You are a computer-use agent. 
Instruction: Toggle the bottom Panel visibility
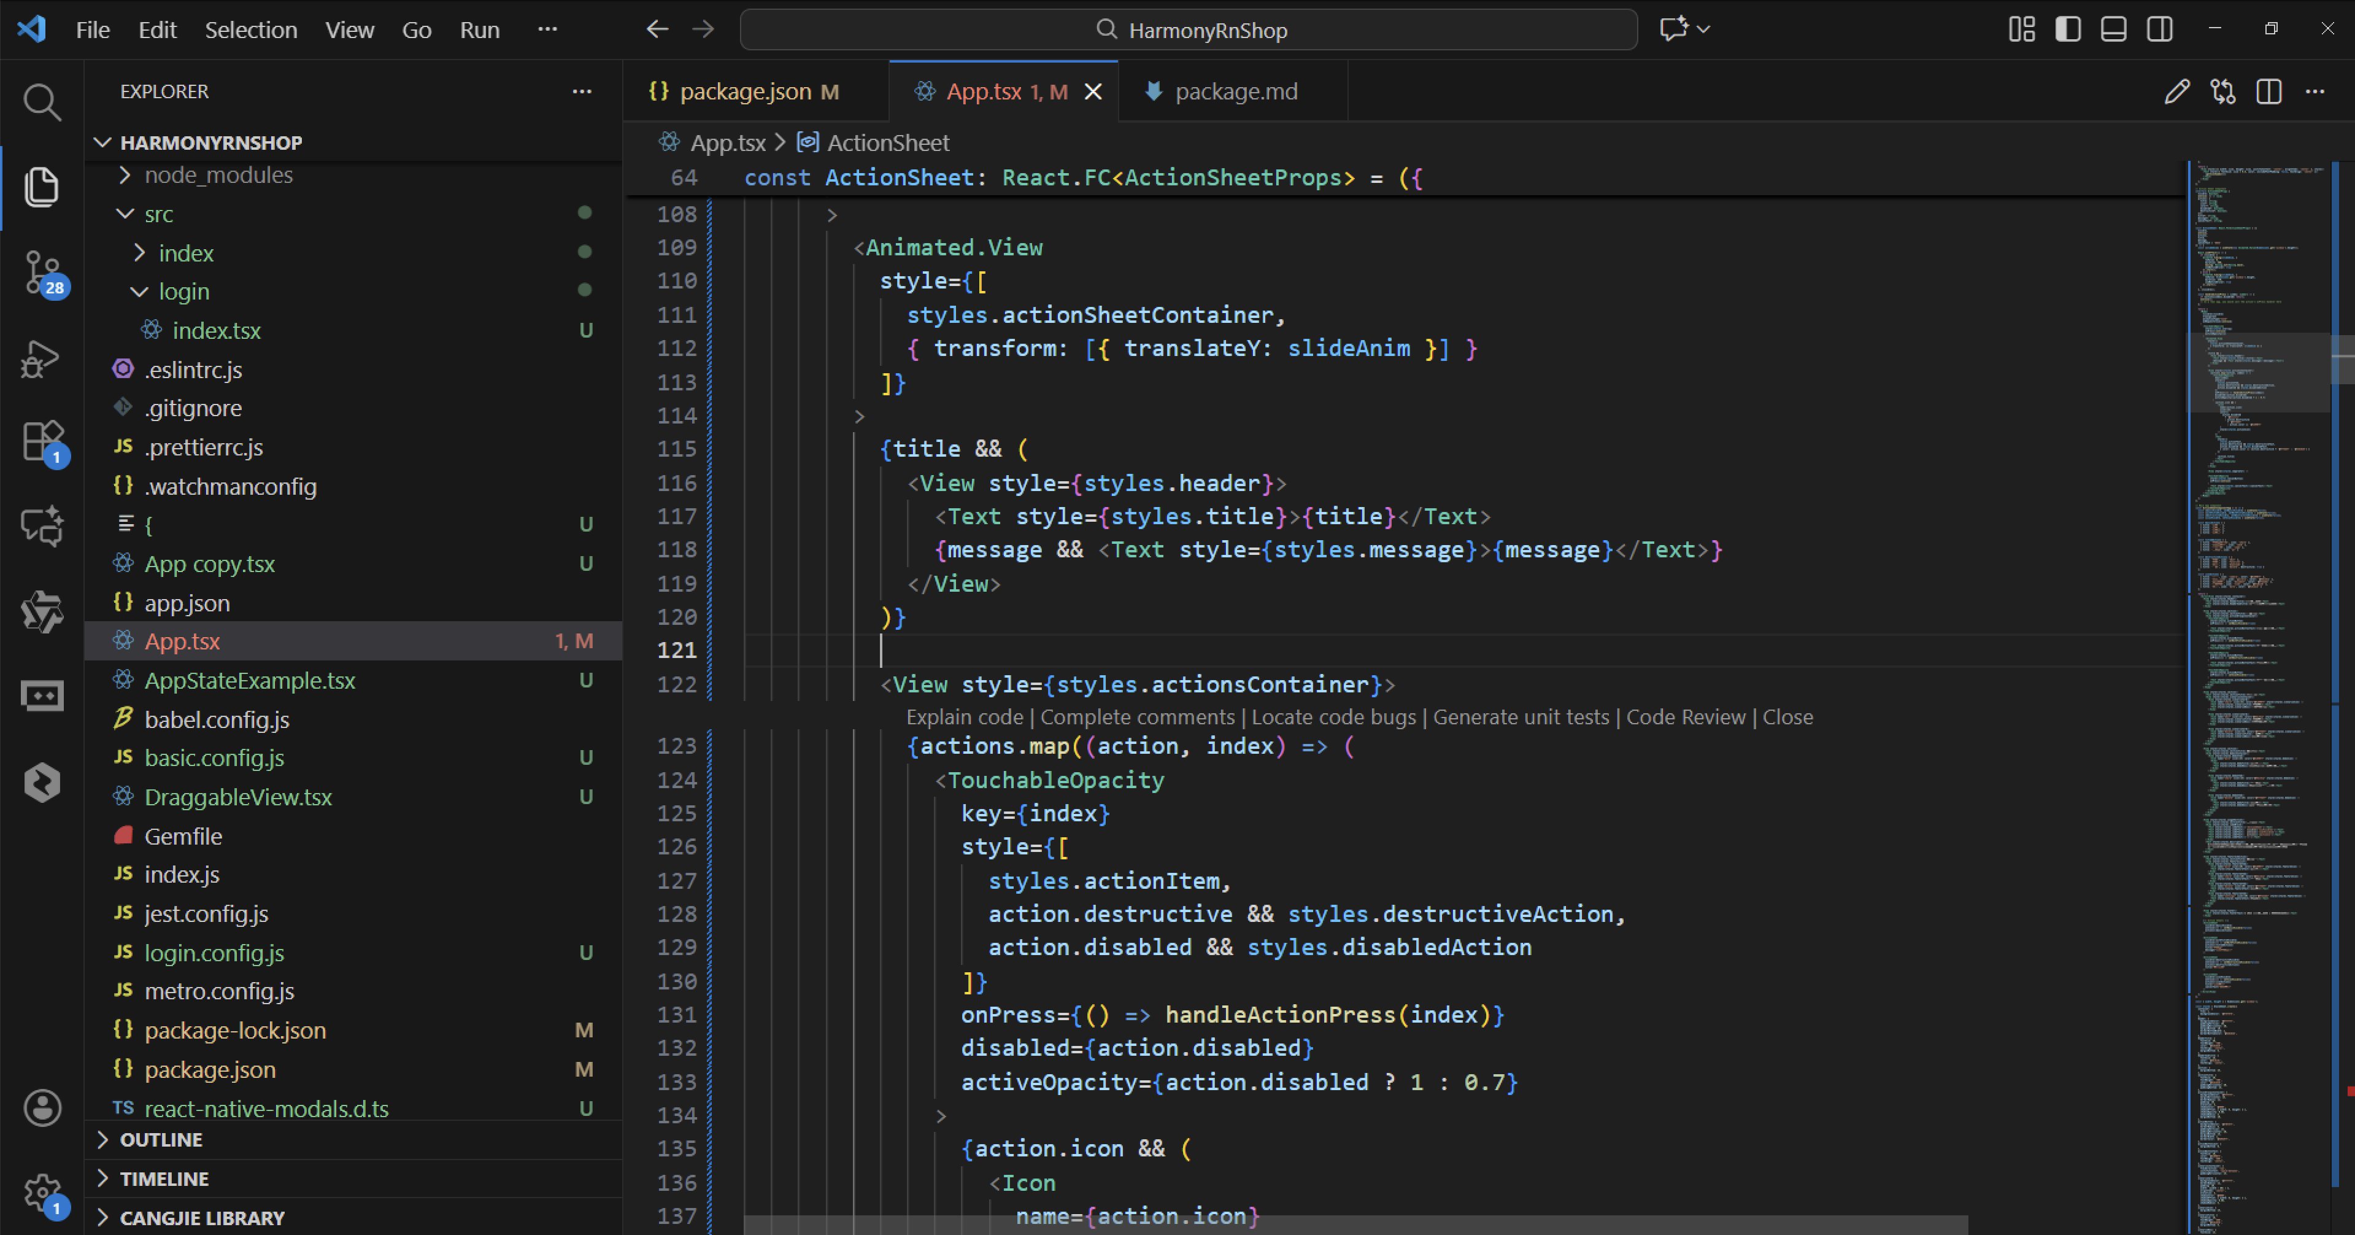pos(2114,29)
